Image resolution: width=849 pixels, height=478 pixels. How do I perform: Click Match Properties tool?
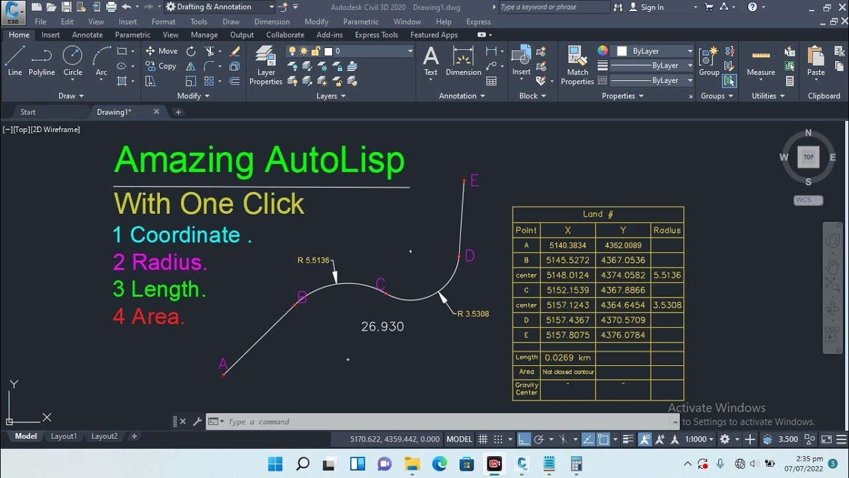coord(577,66)
